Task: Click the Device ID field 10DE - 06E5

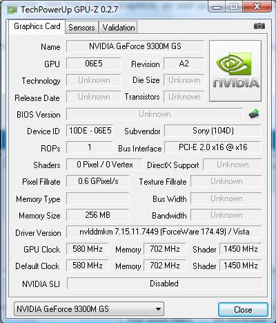Action: coord(90,131)
